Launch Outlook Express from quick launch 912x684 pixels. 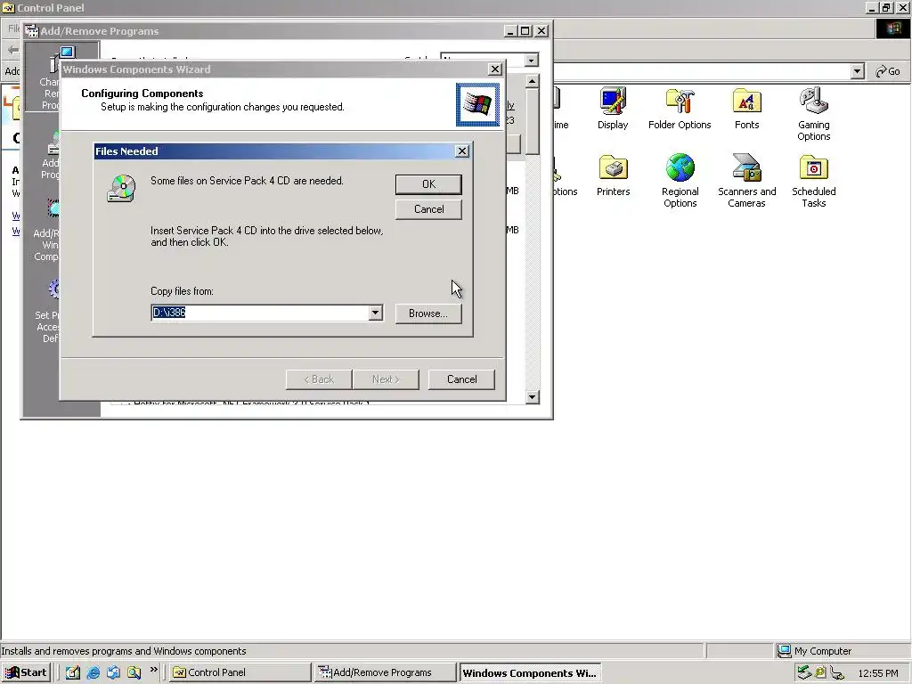(x=113, y=672)
